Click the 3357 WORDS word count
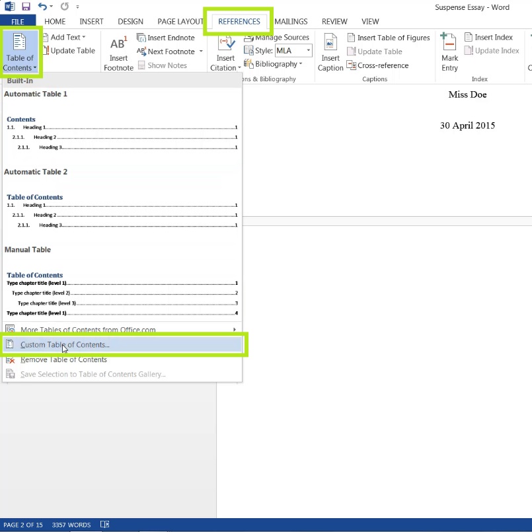 pyautogui.click(x=71, y=525)
